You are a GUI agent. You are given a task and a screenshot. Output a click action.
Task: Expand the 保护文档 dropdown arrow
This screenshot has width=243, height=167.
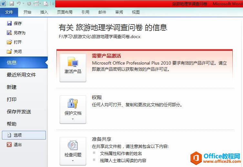pyautogui.click(x=73, y=119)
